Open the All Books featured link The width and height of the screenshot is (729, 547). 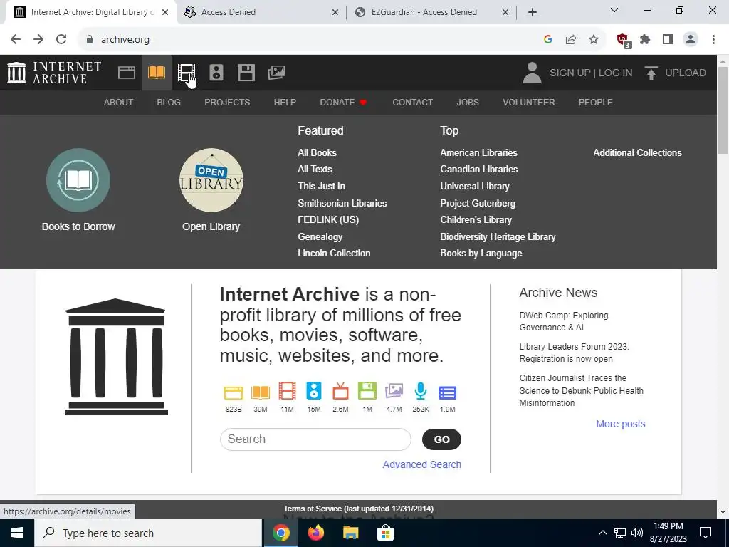coord(317,152)
